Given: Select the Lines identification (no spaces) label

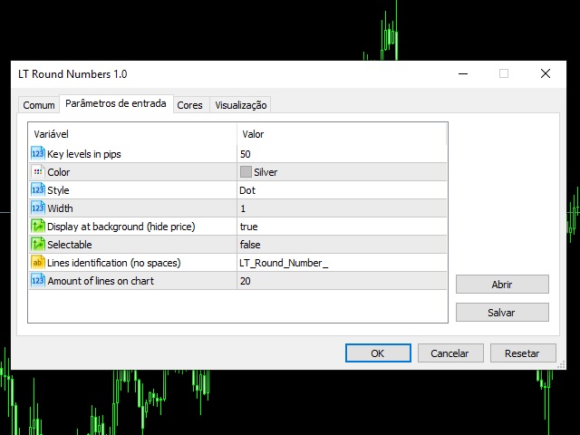Looking at the screenshot, I should click(x=114, y=263).
